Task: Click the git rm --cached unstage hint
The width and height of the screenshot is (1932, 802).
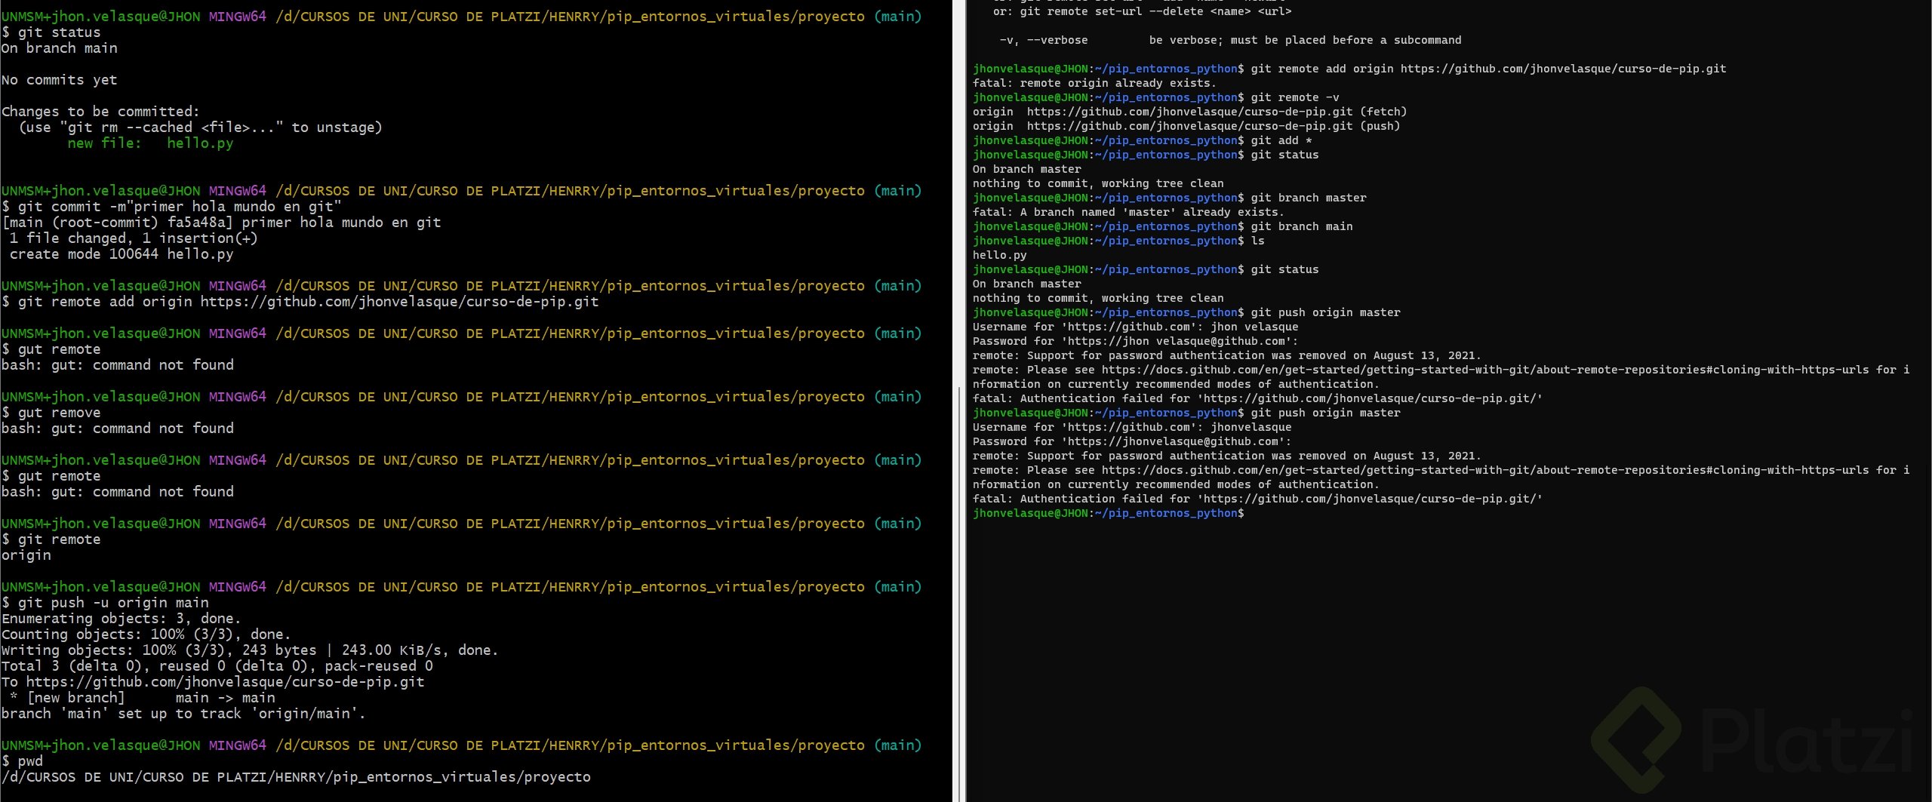Action: click(x=201, y=128)
